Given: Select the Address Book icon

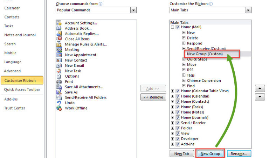Looking at the screenshot, I should tap(59, 28).
